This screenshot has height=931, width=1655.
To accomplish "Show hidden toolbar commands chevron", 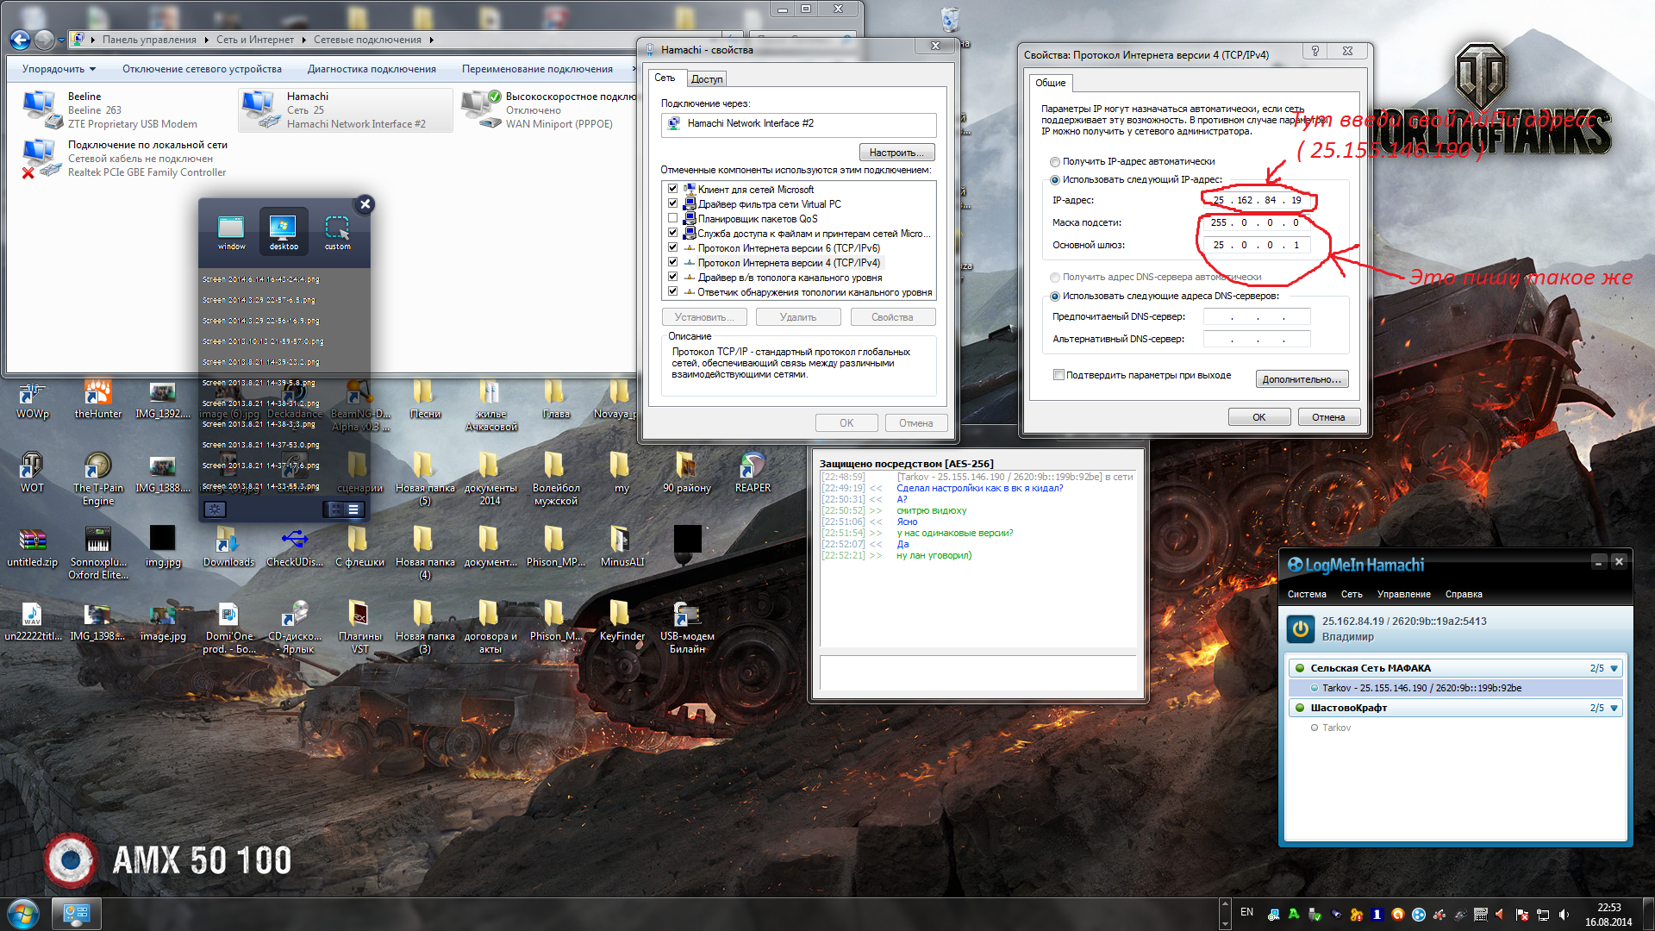I will (x=634, y=69).
